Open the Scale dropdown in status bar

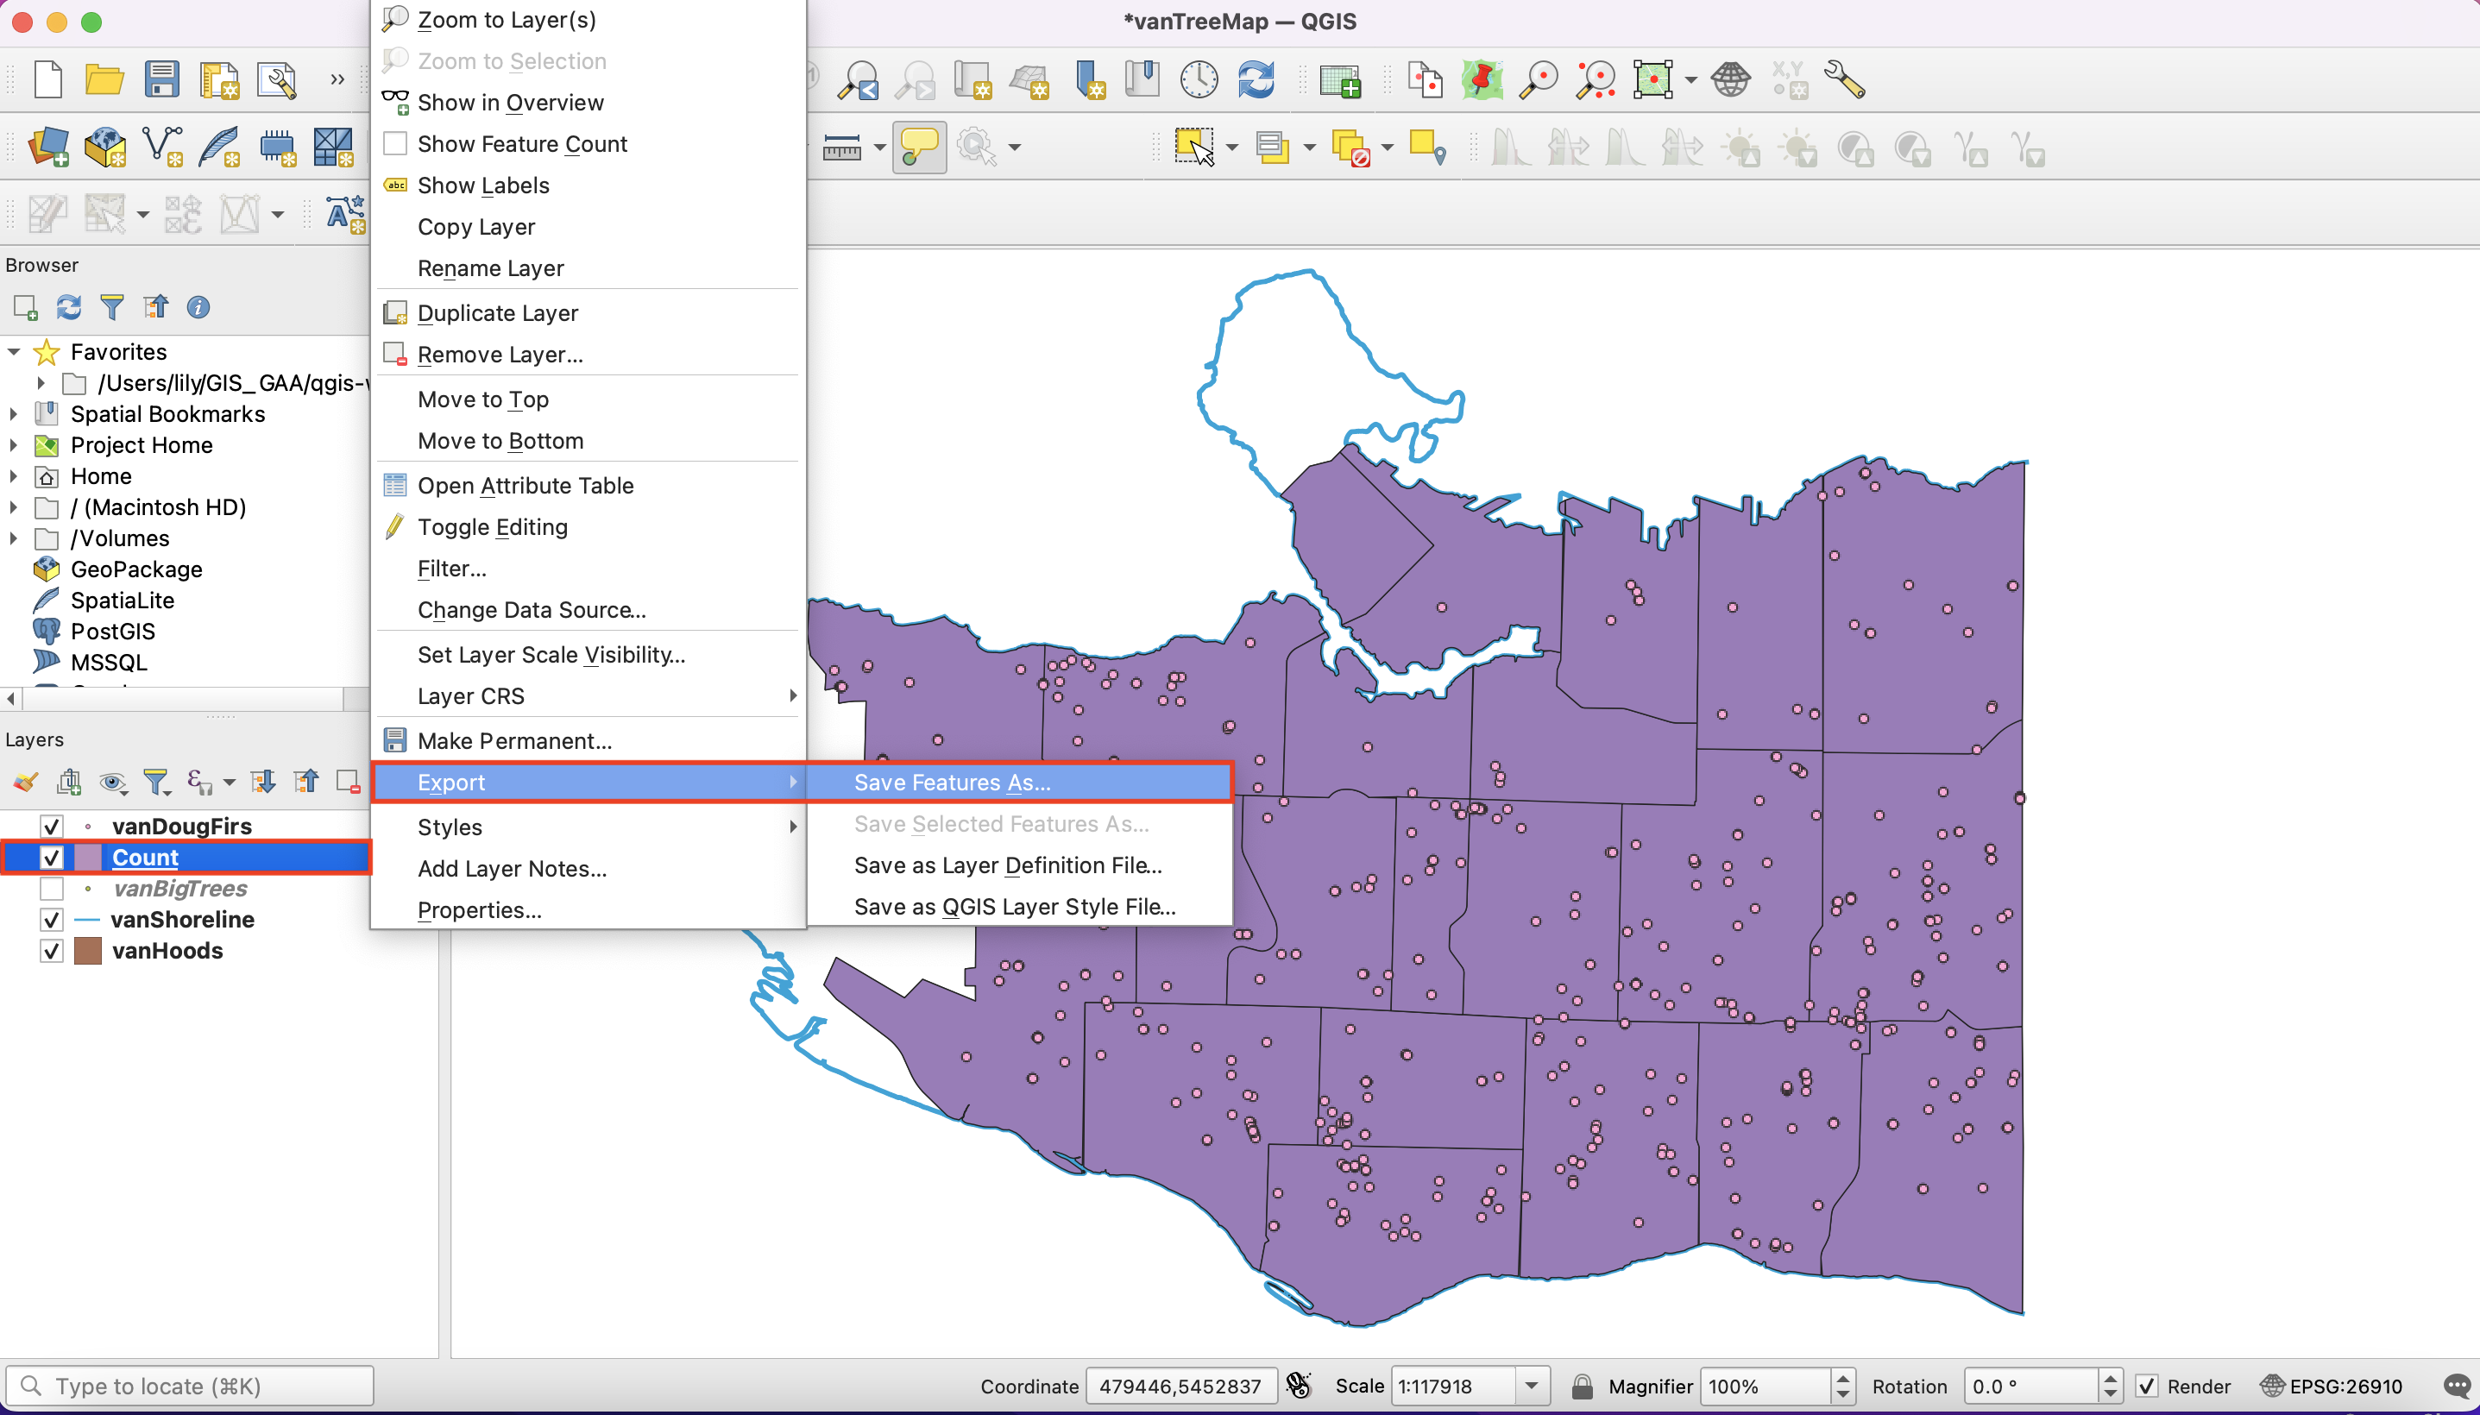1532,1386
